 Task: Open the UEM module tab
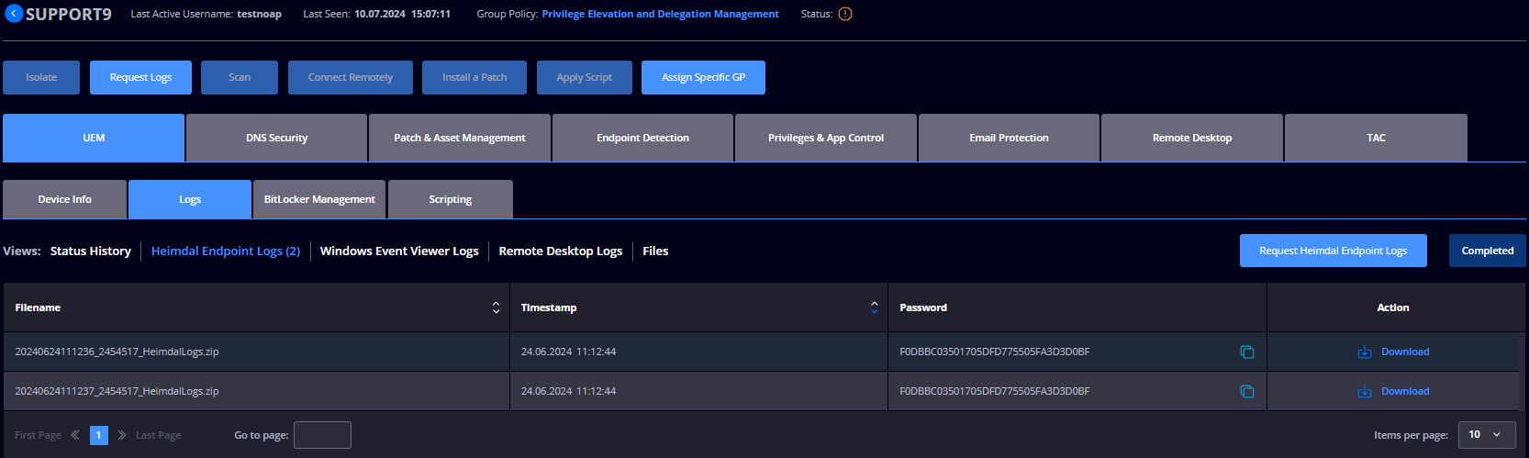coord(94,138)
